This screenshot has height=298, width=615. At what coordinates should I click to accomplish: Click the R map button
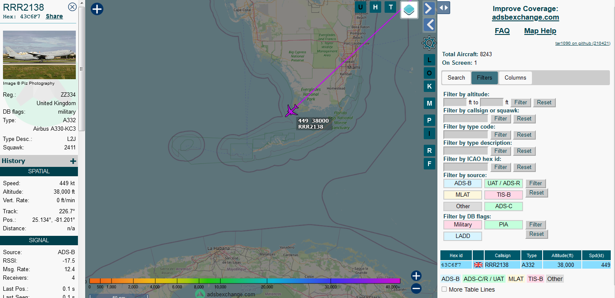click(429, 151)
